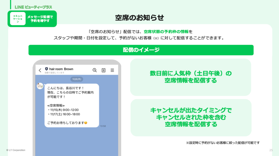Click the 10/8(木) date label

77,79
